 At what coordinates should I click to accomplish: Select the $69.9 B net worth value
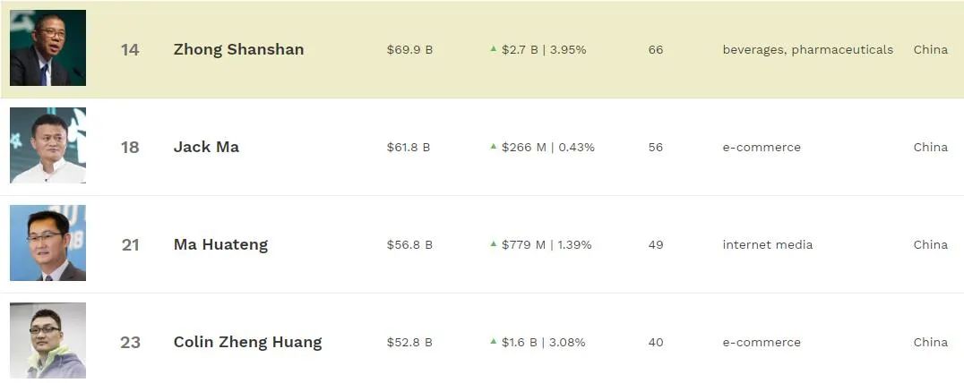click(409, 50)
